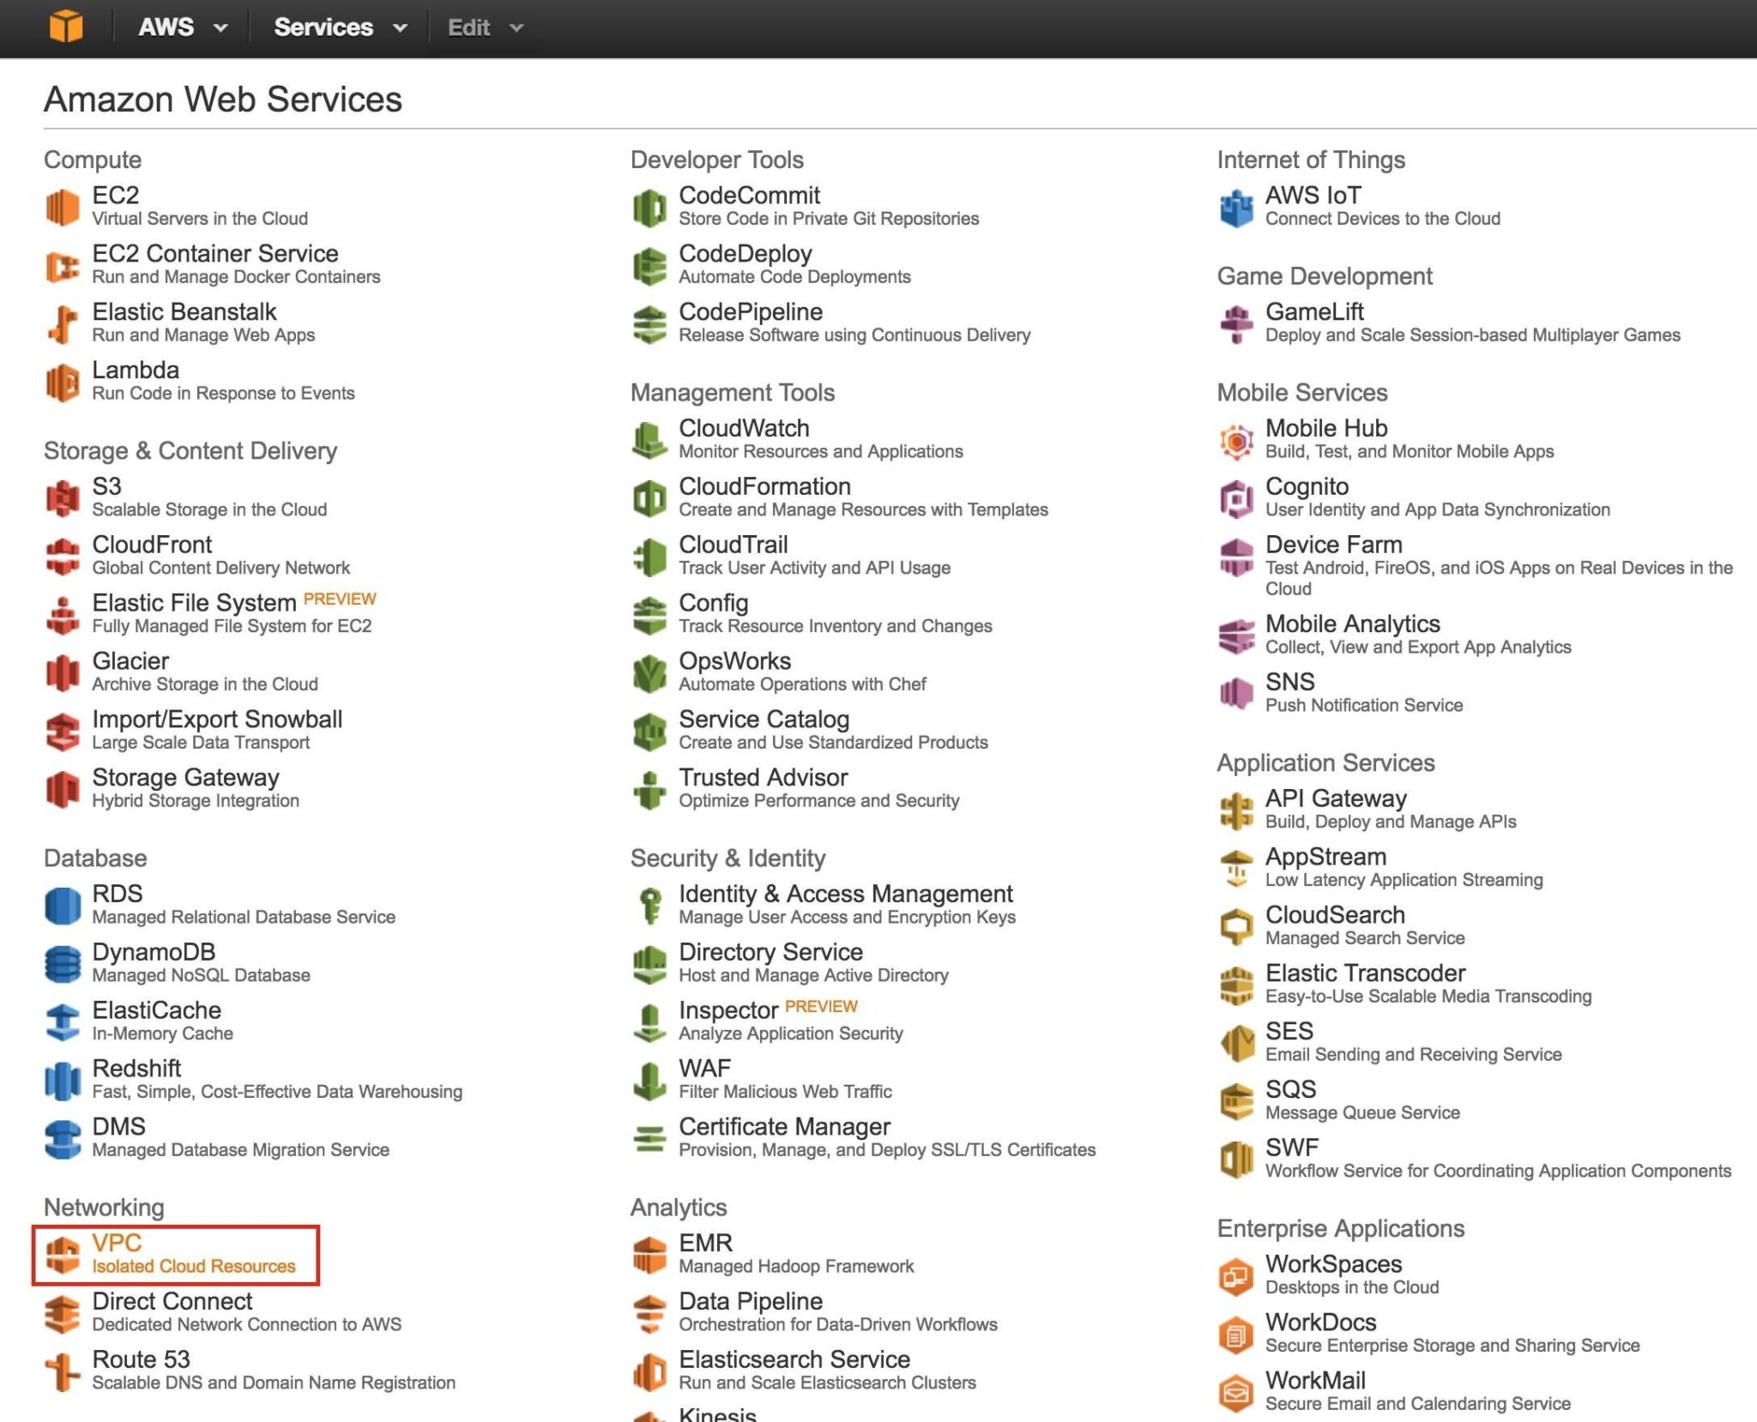Select the RDS service icon
This screenshot has height=1422, width=1757.
[x=63, y=905]
